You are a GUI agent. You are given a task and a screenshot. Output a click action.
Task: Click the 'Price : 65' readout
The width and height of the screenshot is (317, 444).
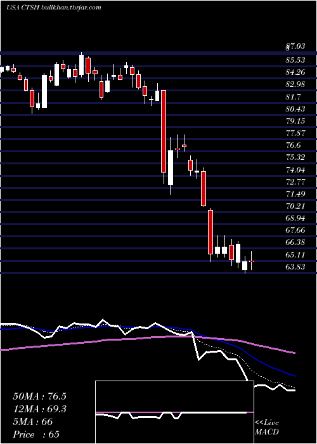[x=37, y=434]
